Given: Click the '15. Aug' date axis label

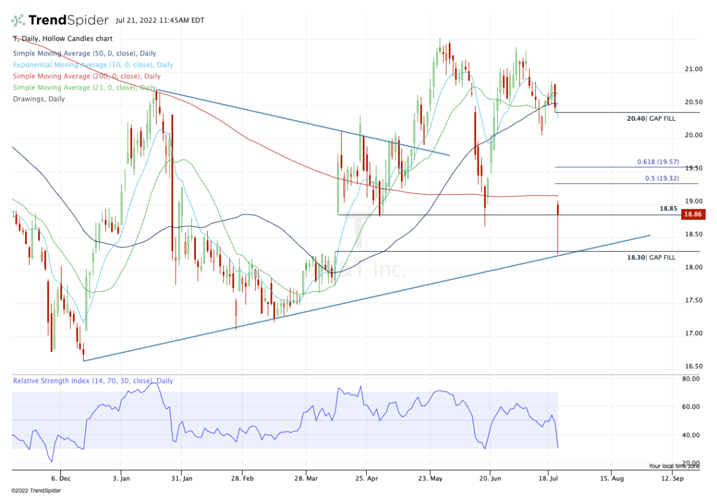Looking at the screenshot, I should pos(611,479).
